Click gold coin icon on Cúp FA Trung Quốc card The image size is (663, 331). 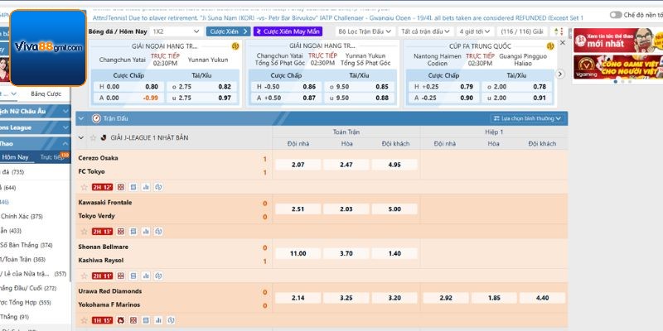(x=550, y=46)
